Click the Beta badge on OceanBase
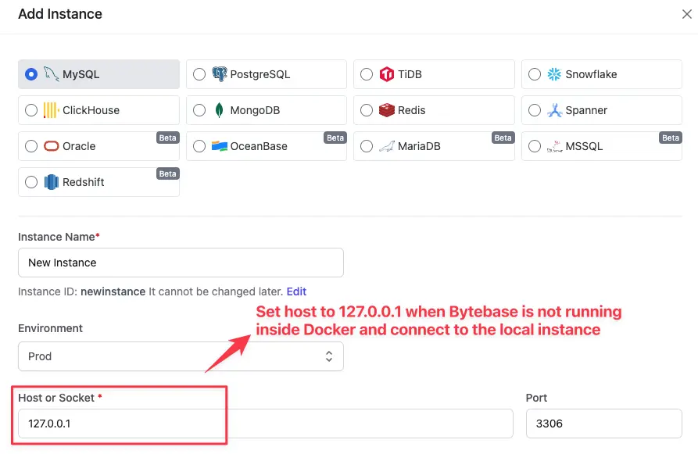Viewport: 698px width, 454px height. click(x=335, y=138)
